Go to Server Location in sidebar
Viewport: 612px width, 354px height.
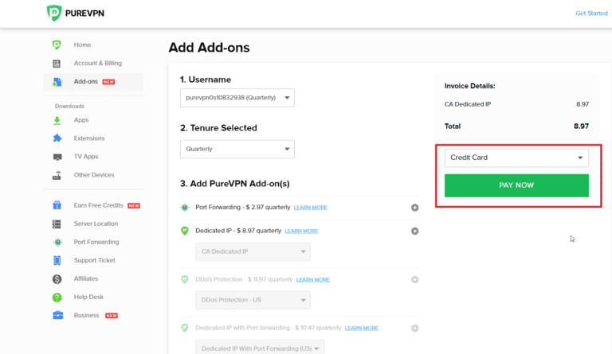click(96, 224)
